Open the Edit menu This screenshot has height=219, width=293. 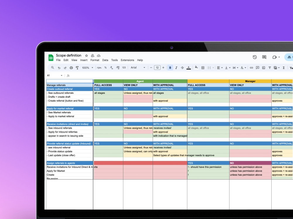(66, 60)
